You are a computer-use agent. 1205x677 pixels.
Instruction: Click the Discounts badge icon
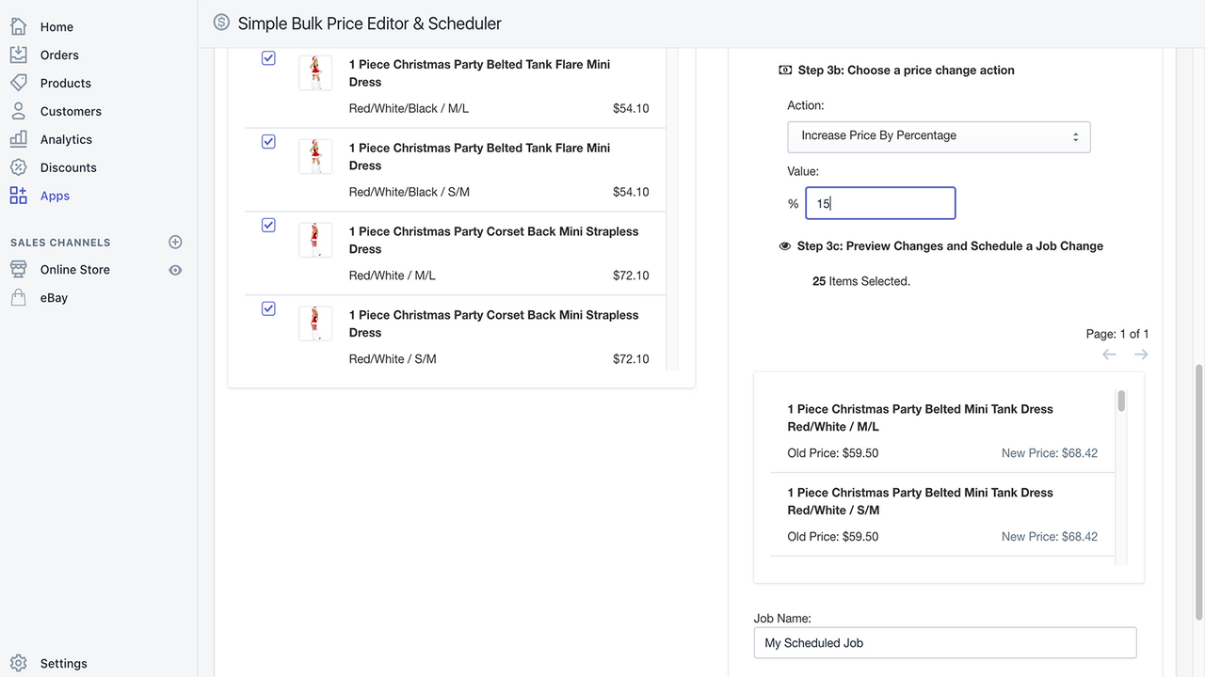tap(18, 167)
